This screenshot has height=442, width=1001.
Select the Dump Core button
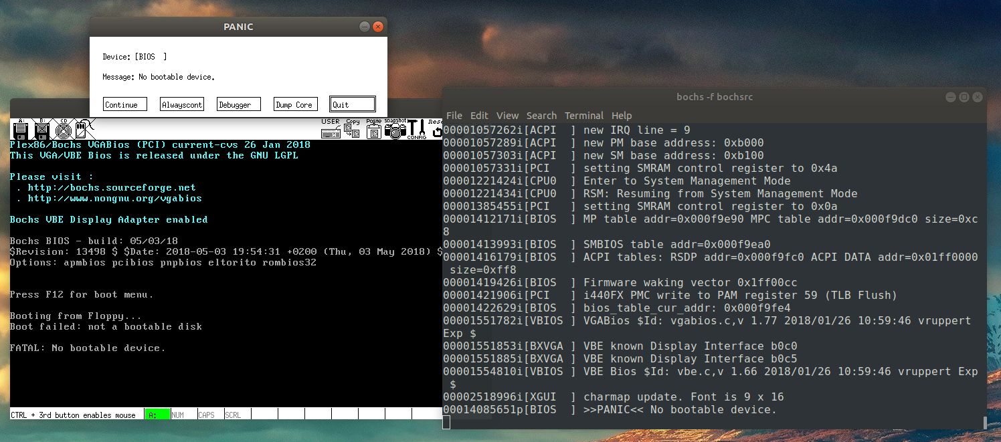(x=296, y=104)
